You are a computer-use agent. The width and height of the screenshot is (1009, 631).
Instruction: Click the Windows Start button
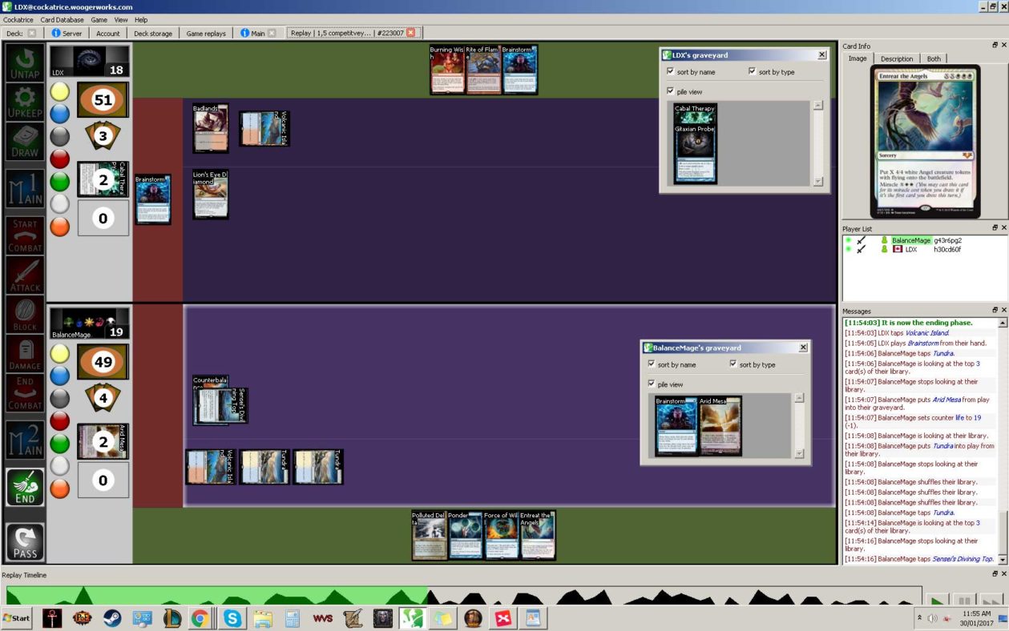point(16,618)
